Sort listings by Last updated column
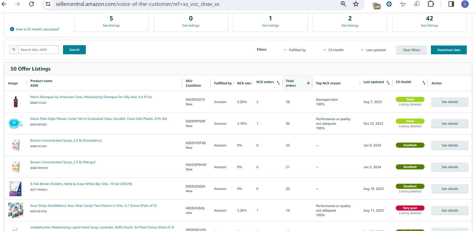Viewport: 476px width, 231px height. click(x=388, y=83)
